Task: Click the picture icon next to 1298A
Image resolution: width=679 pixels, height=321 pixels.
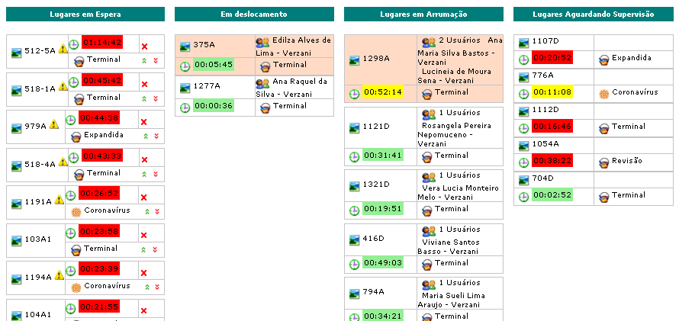Action: (353, 58)
